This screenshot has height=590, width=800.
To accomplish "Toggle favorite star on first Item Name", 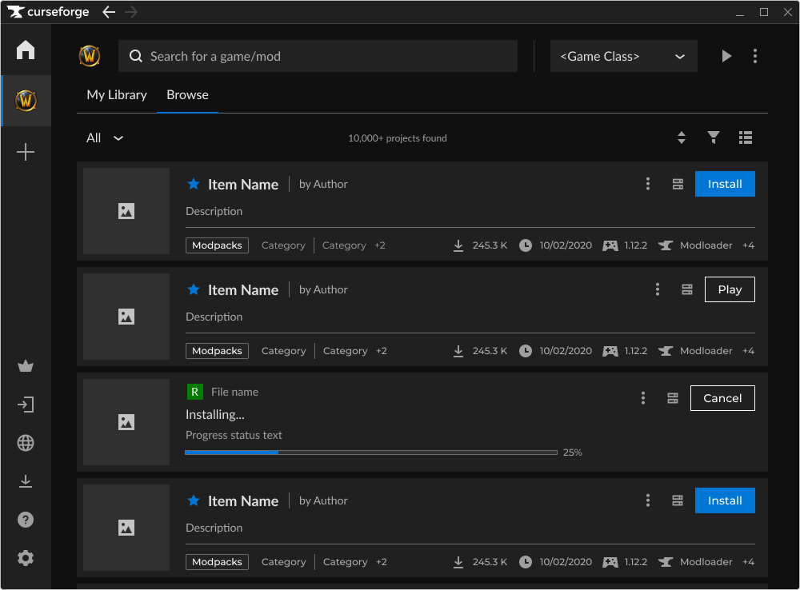I will (x=193, y=184).
